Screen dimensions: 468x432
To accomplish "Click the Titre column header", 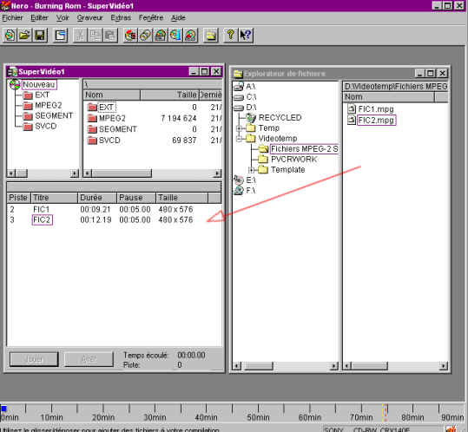I will [54, 198].
